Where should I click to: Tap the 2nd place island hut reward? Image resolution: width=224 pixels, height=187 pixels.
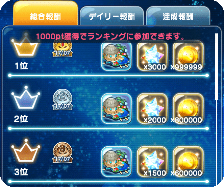tap(117, 109)
